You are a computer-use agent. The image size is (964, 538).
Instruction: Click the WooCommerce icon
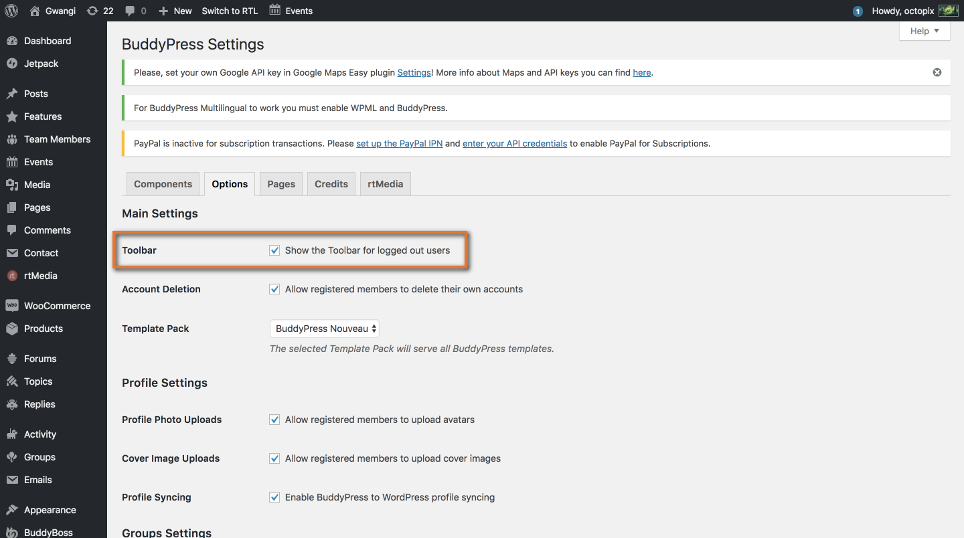coord(12,306)
